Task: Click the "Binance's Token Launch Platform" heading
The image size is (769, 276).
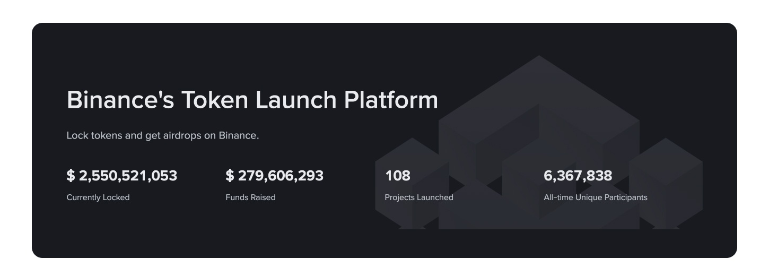Action: [252, 100]
